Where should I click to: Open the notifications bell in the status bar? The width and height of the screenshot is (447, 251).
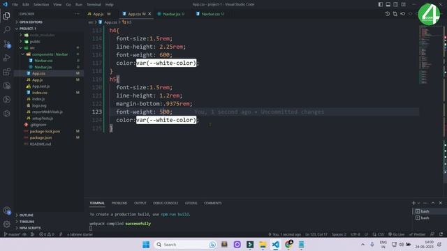[441, 234]
